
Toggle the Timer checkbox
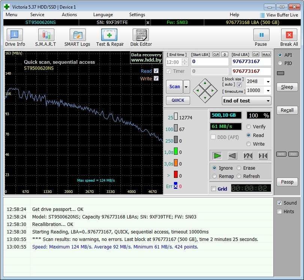pos(168,71)
